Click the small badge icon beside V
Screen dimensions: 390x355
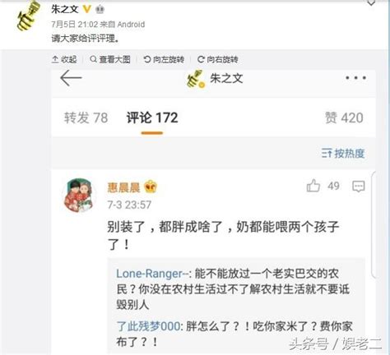(x=100, y=10)
